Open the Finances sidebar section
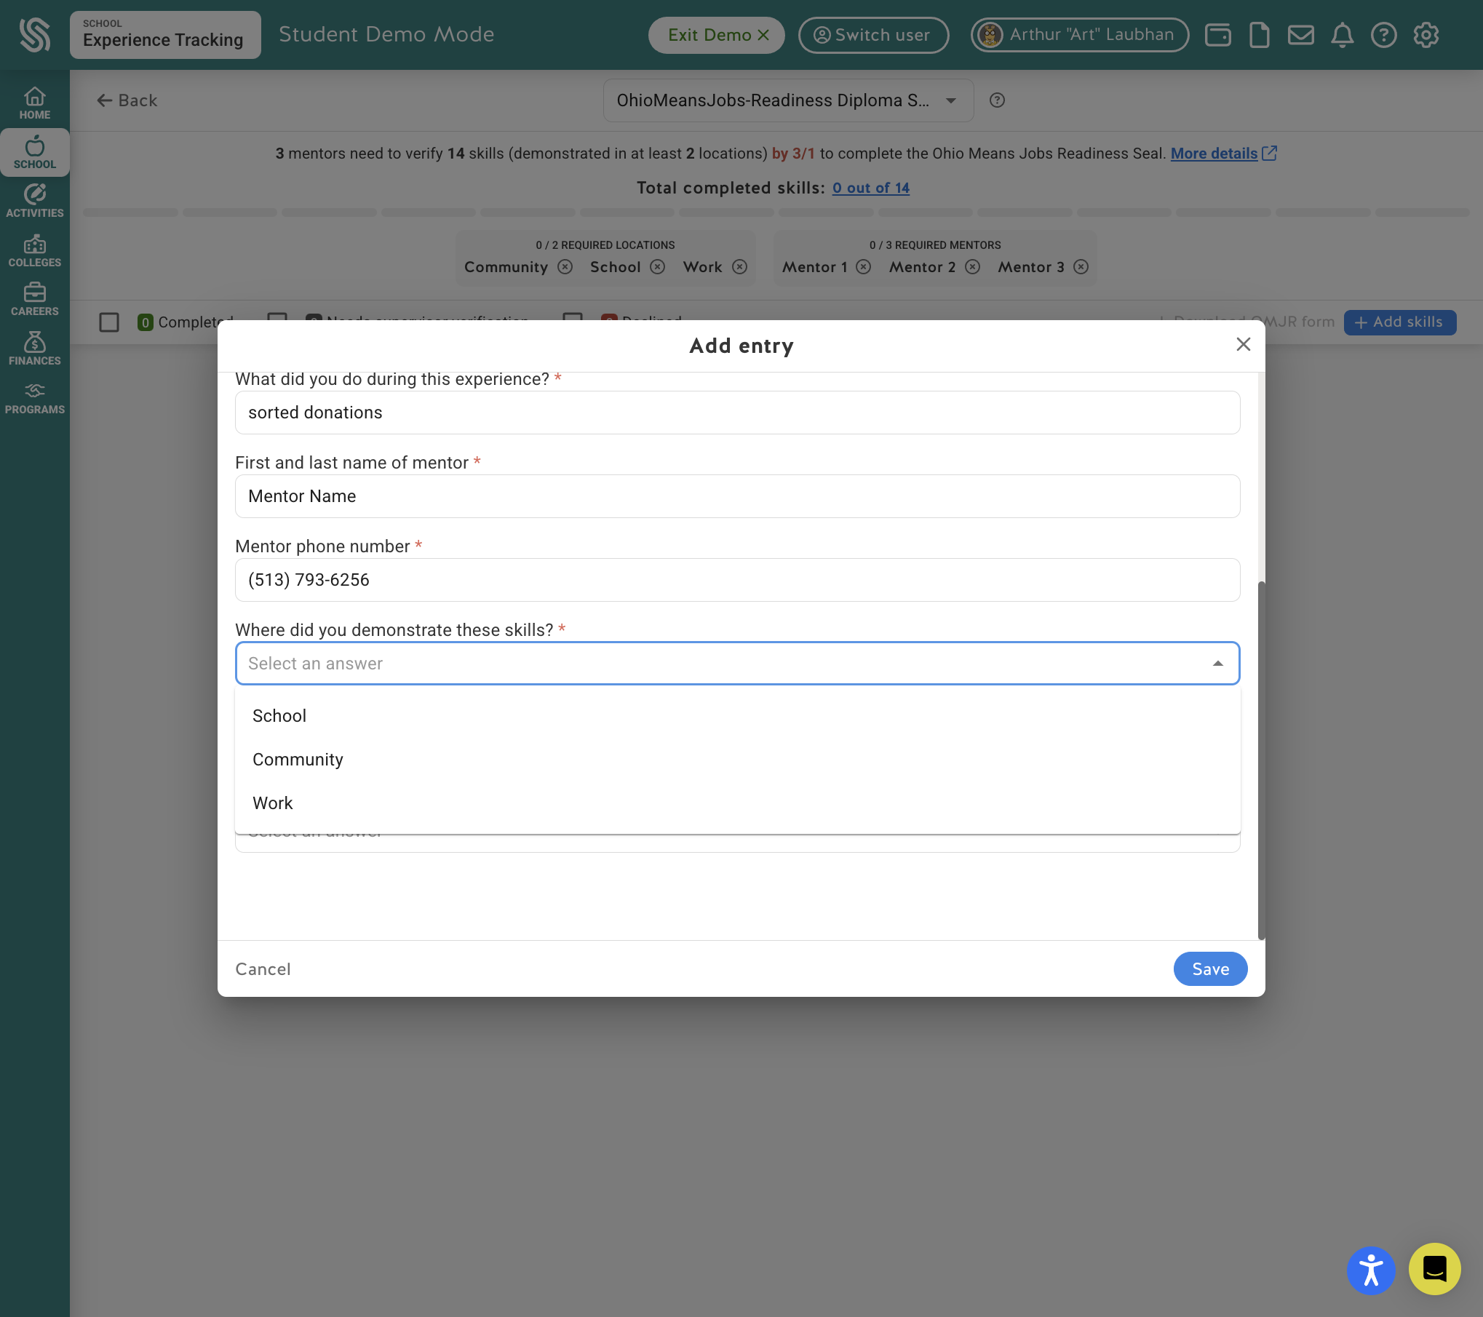The image size is (1483, 1317). tap(34, 349)
